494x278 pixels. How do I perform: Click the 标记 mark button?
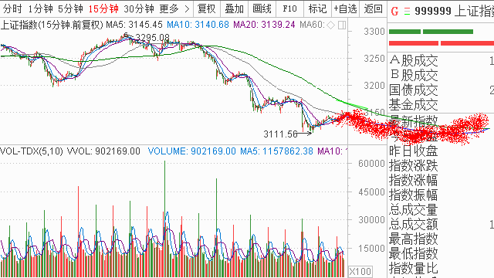click(317, 8)
